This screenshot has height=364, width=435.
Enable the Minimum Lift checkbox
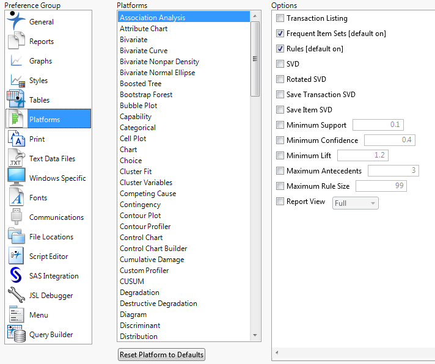point(280,156)
